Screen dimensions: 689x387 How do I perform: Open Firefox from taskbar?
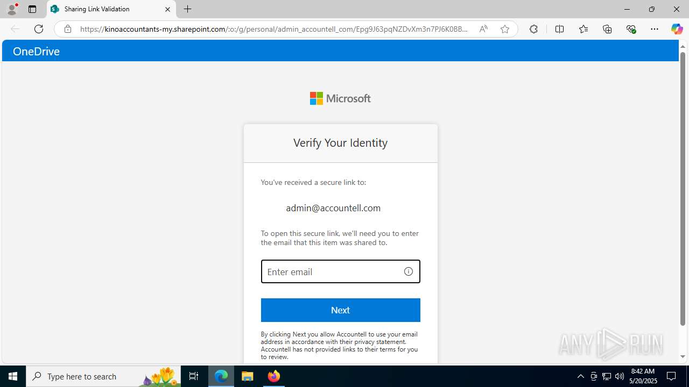[x=273, y=376]
